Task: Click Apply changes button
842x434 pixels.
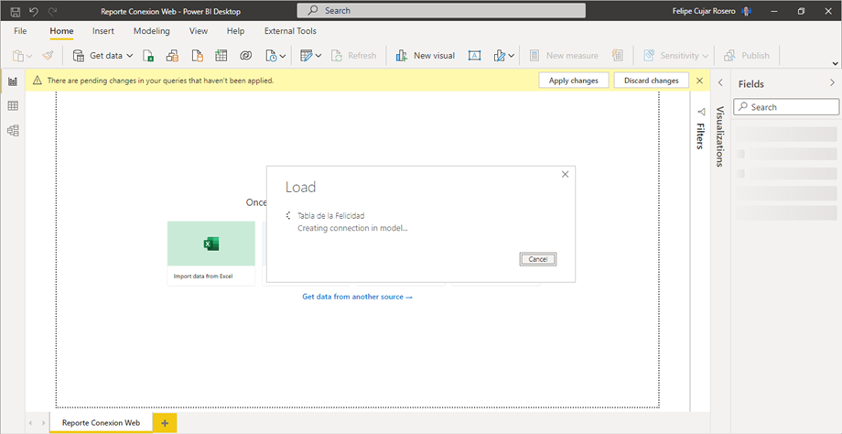Action: coord(573,81)
